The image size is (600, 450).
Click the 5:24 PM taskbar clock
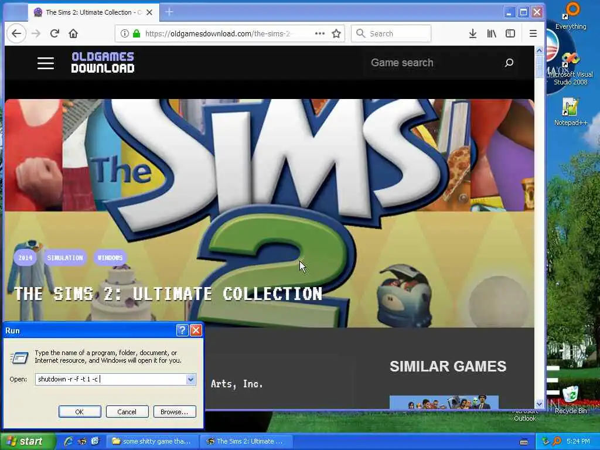point(578,441)
